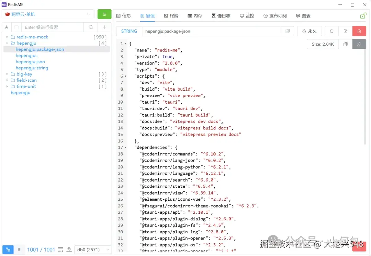Fold the scripts block on line 6
This screenshot has height=256, width=371.
pos(125,76)
